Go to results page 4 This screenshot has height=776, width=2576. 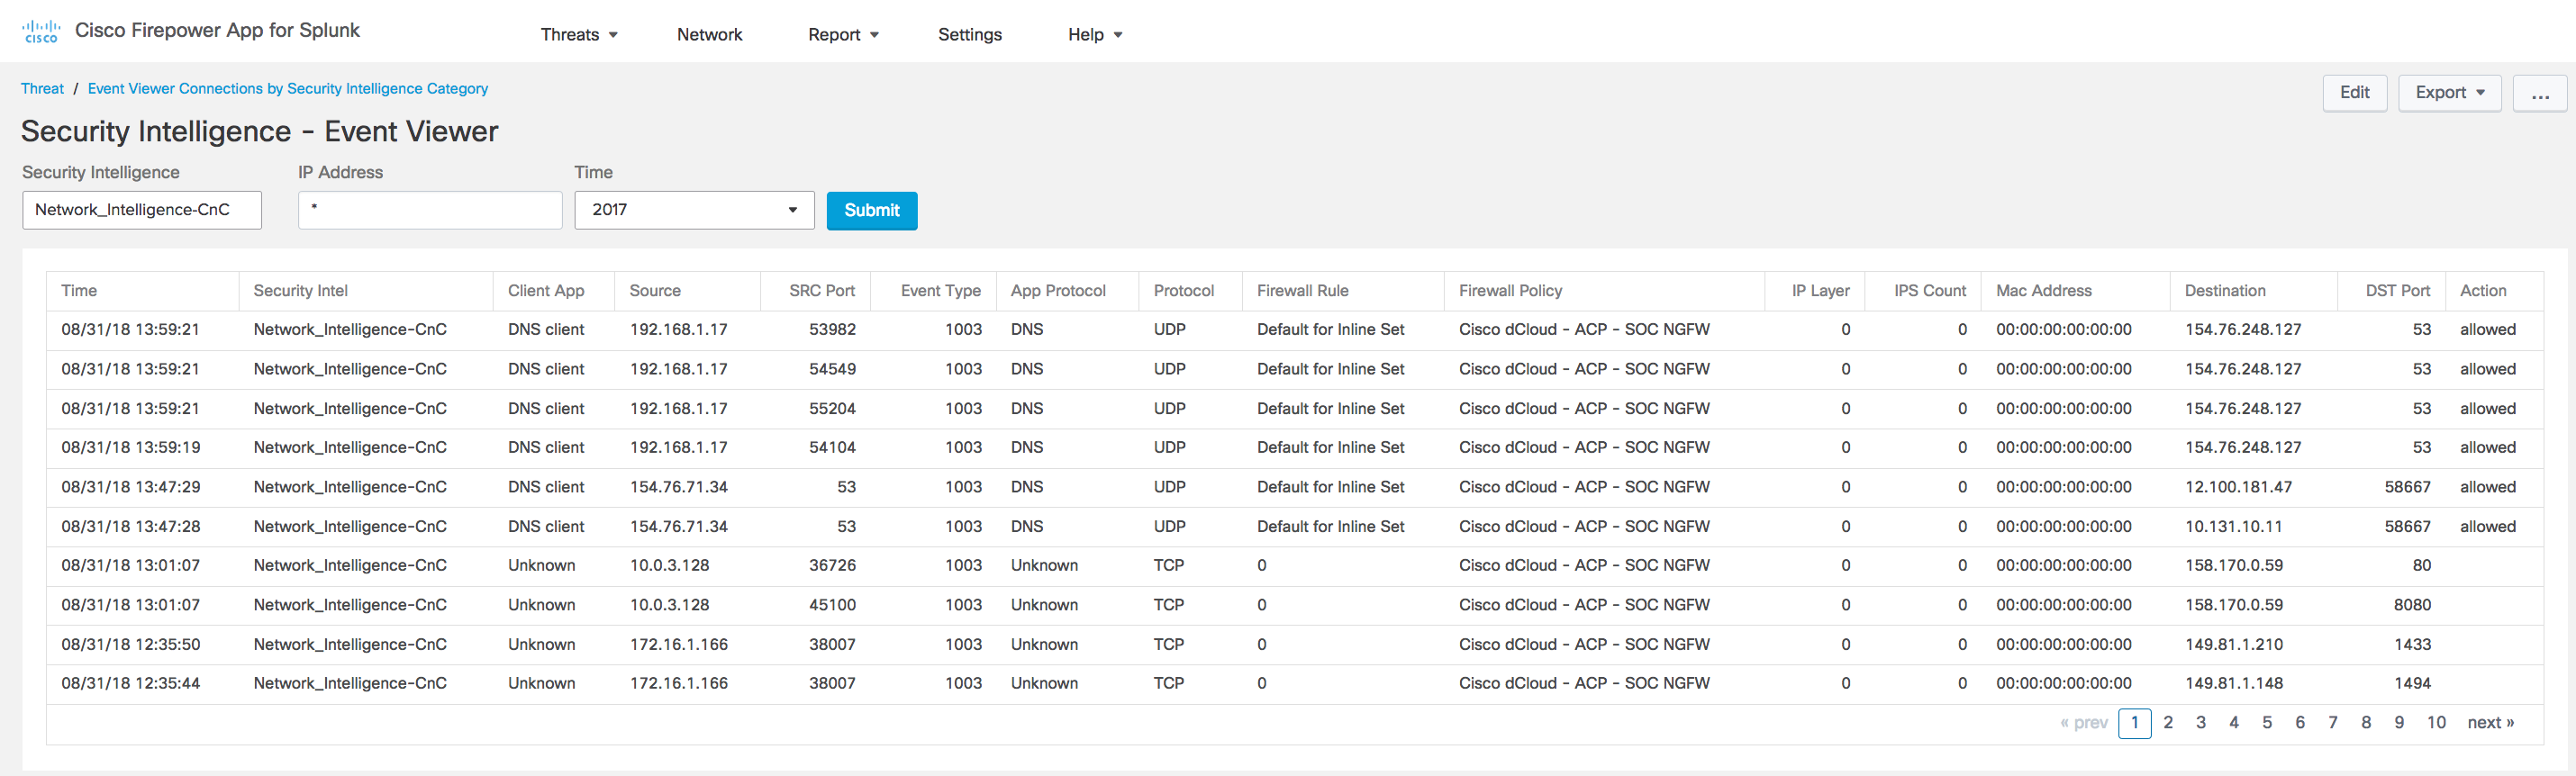point(2233,723)
